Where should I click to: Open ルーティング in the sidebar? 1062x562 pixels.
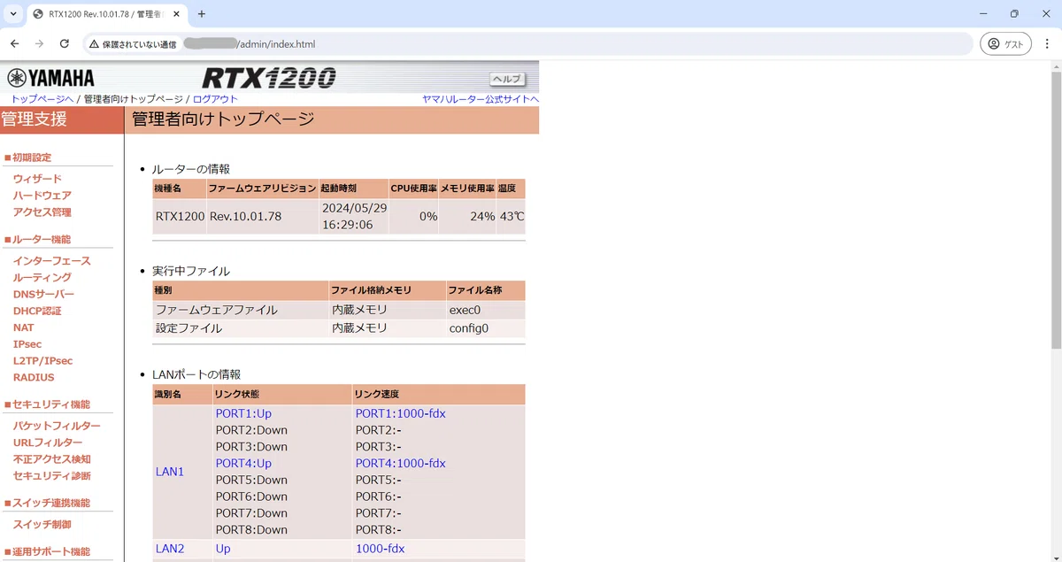[x=42, y=278]
